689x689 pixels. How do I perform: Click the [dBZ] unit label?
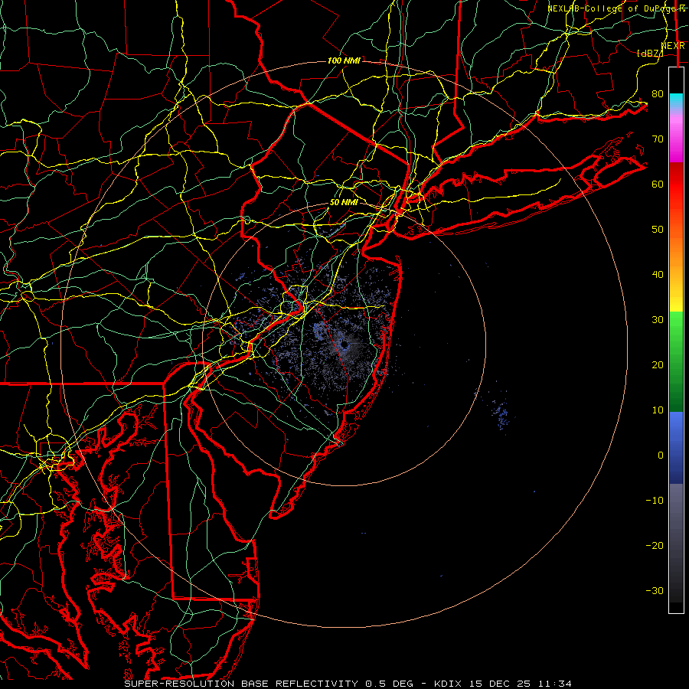tap(650, 53)
